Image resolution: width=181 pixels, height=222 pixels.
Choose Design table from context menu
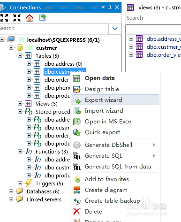point(115,89)
